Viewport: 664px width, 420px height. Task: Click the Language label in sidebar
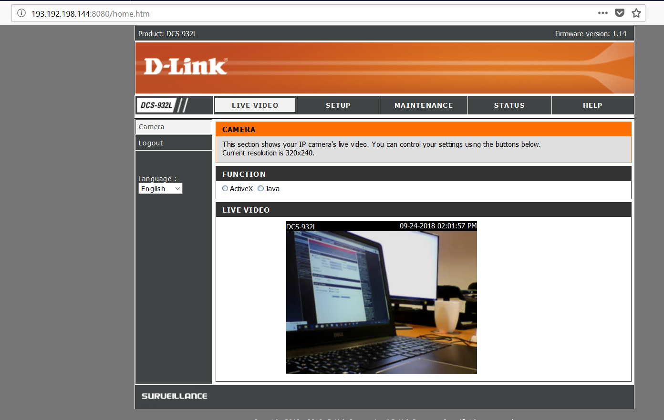[x=157, y=179]
